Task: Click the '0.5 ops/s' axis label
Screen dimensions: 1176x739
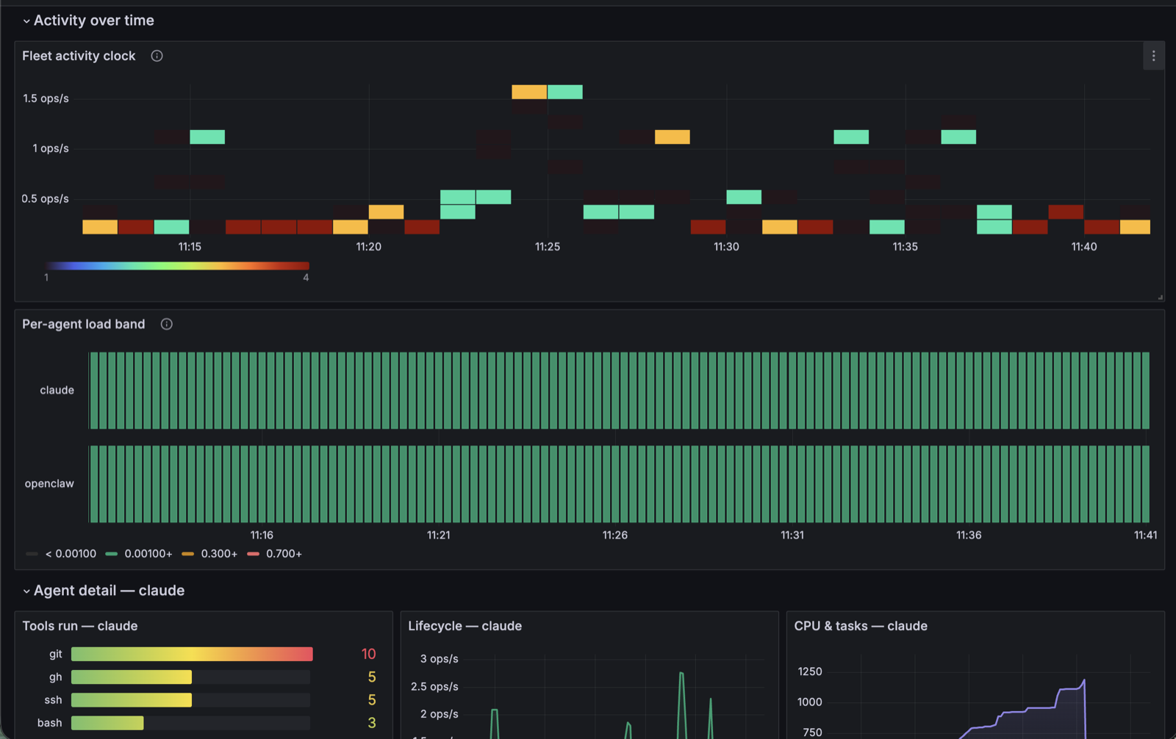Action: tap(45, 199)
